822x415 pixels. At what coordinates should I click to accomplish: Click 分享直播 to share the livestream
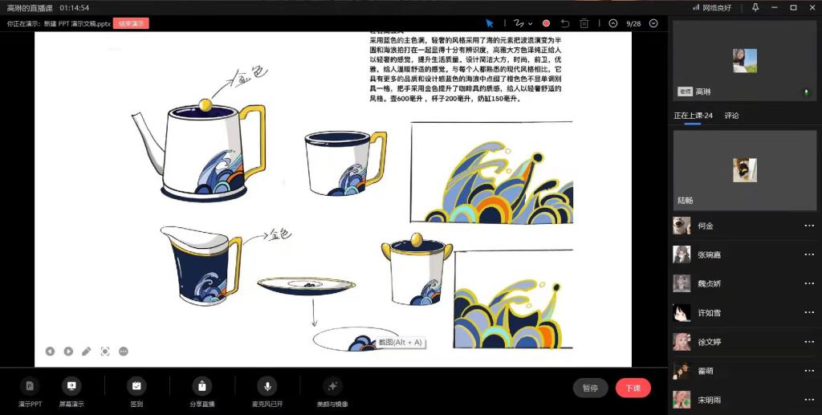point(201,391)
